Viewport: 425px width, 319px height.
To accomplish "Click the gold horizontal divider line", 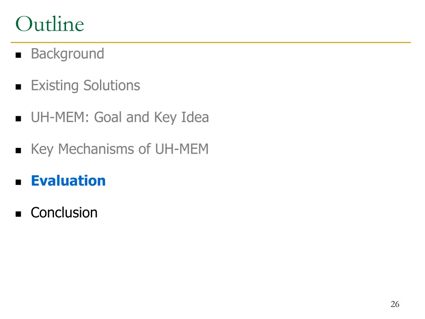I will click(210, 42).
